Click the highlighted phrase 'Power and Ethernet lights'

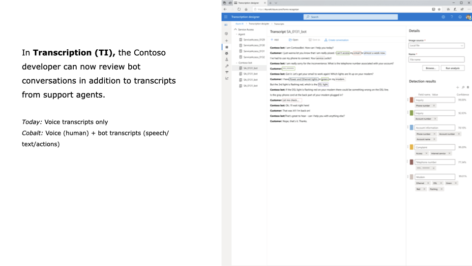tap(303, 79)
